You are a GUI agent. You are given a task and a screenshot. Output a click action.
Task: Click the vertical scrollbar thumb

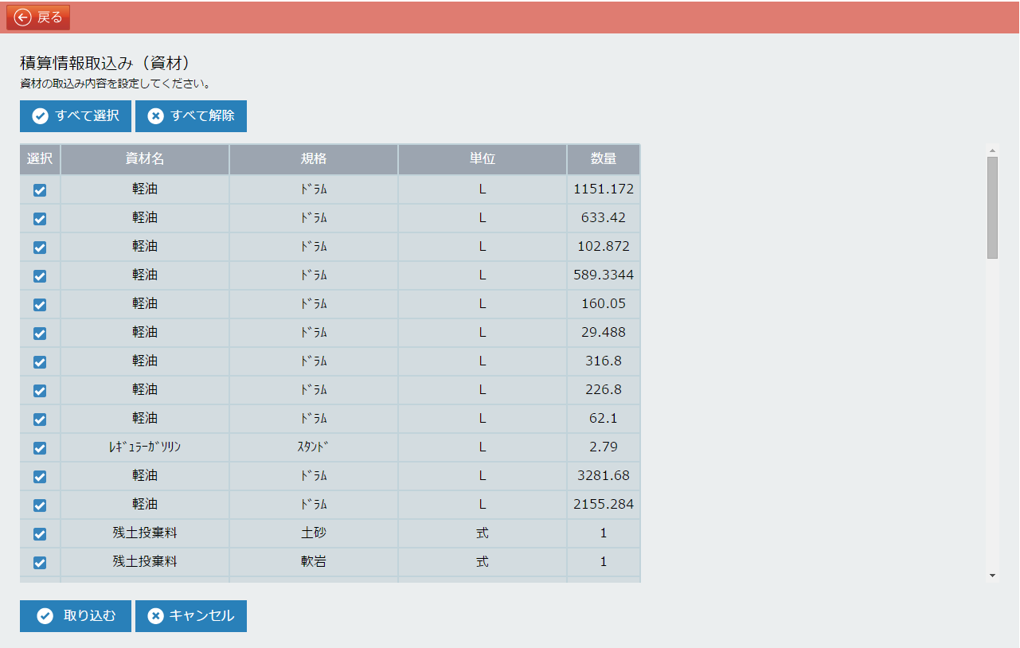click(x=992, y=208)
